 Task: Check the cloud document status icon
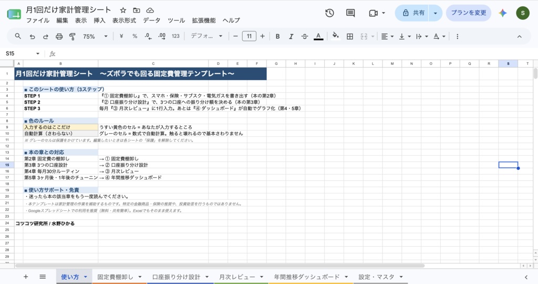click(150, 10)
